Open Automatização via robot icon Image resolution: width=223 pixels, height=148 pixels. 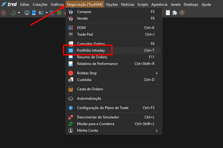tap(71, 98)
